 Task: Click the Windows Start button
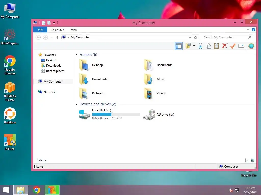(x=6, y=190)
